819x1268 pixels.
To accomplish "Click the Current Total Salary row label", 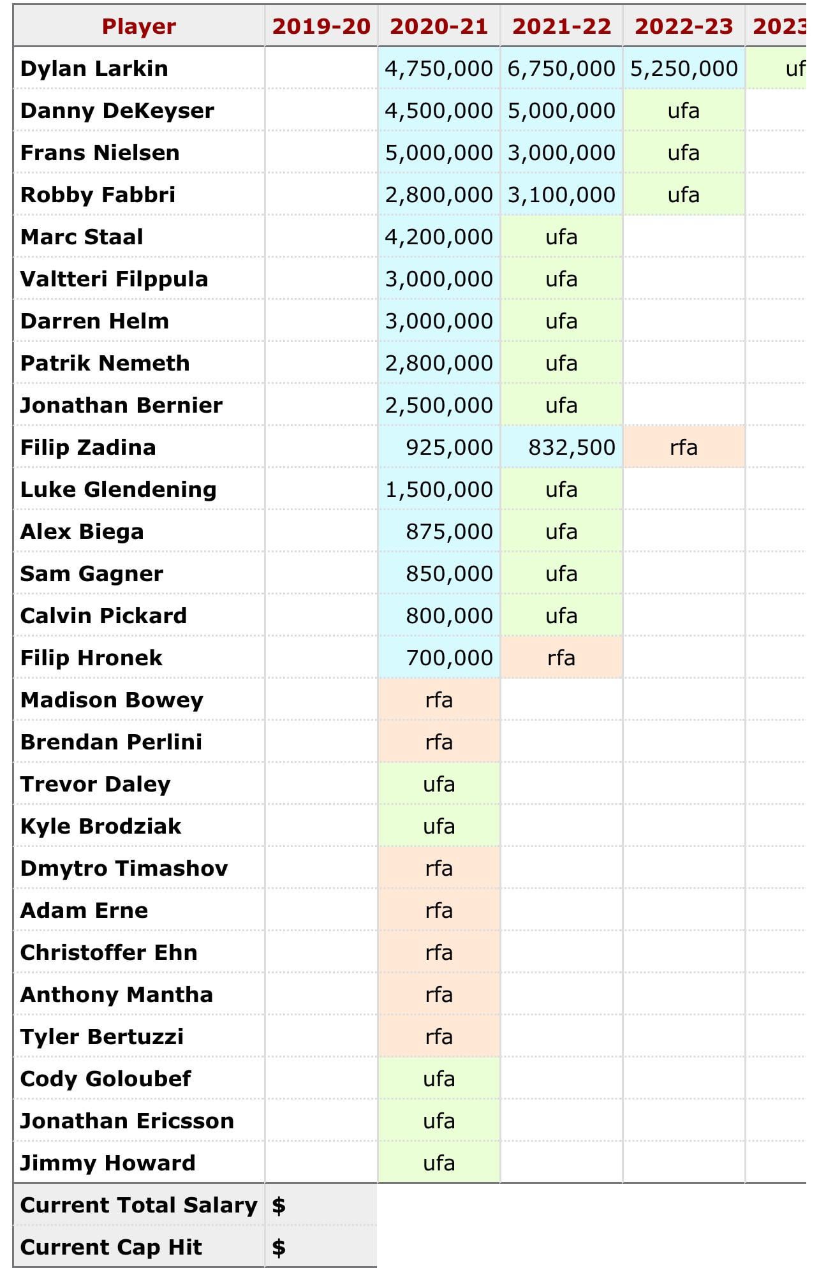I will click(138, 1205).
